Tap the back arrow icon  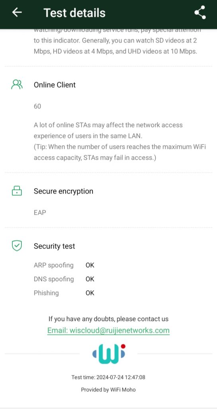pos(17,12)
